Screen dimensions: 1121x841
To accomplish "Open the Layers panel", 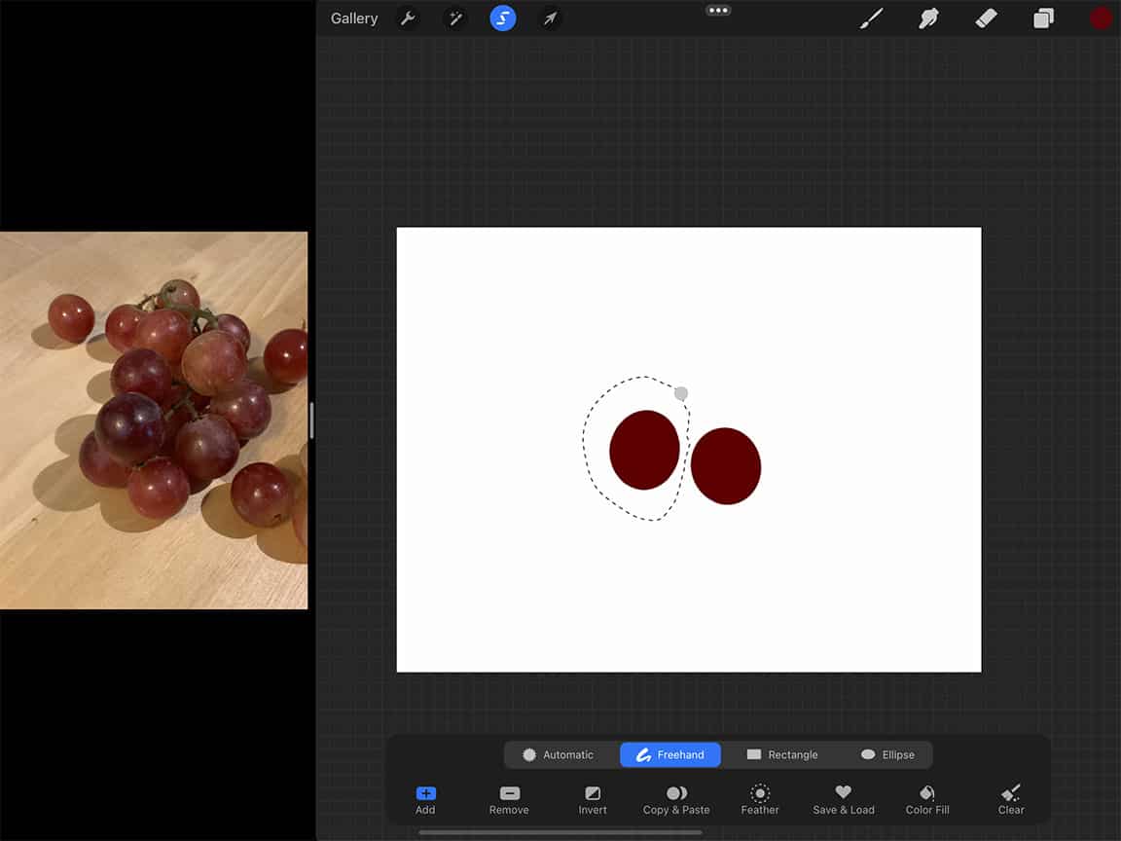I will pyautogui.click(x=1043, y=18).
